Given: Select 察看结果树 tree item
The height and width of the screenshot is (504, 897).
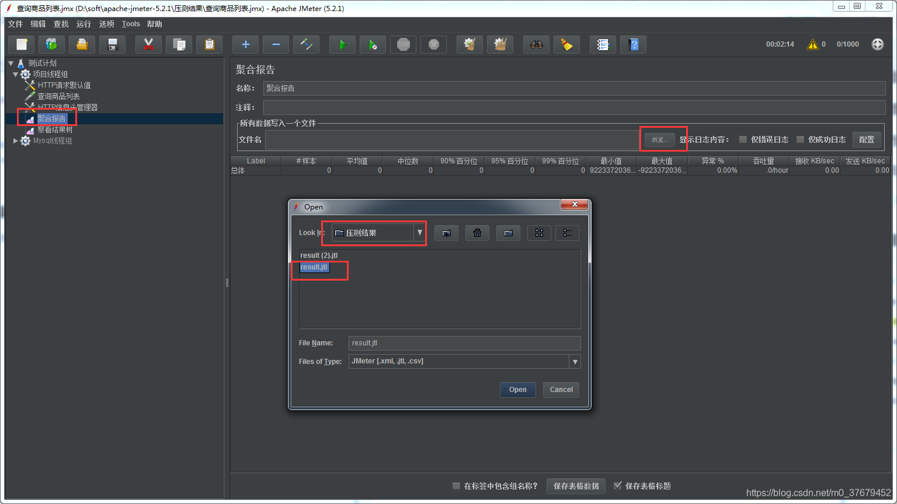Looking at the screenshot, I should (x=55, y=129).
